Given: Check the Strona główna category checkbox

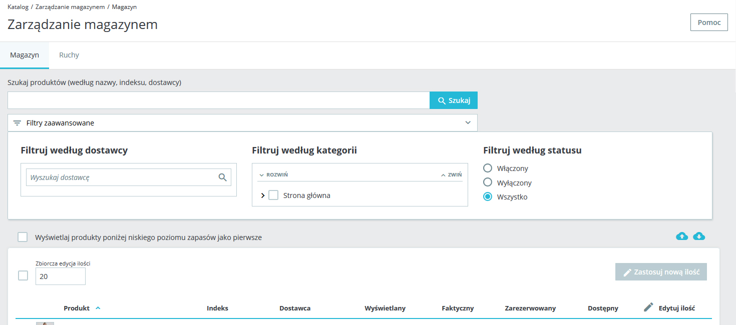Looking at the screenshot, I should tap(273, 195).
